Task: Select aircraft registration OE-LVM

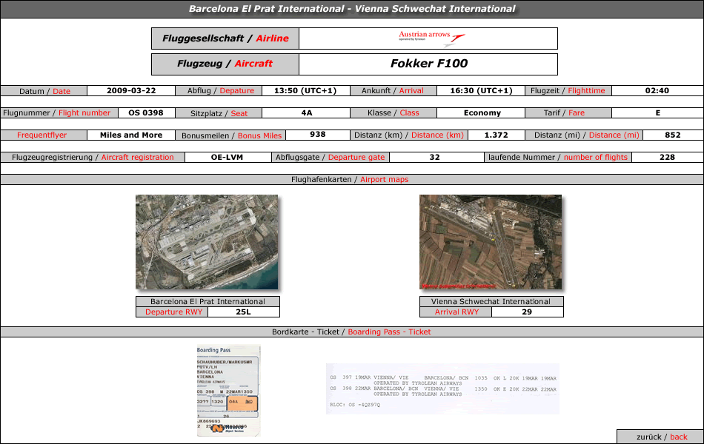Action: point(228,158)
